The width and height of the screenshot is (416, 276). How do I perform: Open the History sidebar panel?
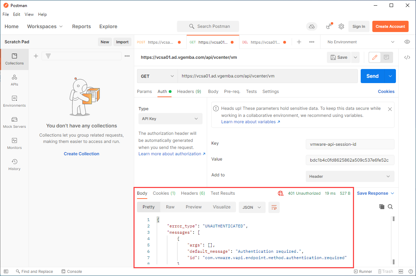pyautogui.click(x=14, y=165)
